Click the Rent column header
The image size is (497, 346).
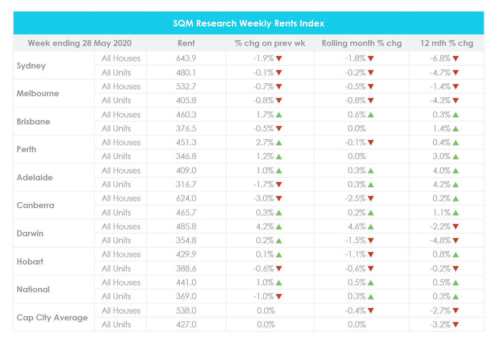pos(186,43)
